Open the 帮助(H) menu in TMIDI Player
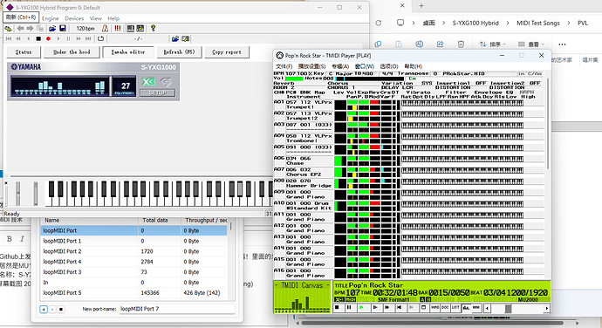The image size is (602, 328). (413, 66)
